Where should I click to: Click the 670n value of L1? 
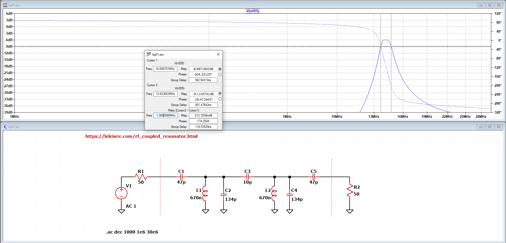[x=196, y=198]
